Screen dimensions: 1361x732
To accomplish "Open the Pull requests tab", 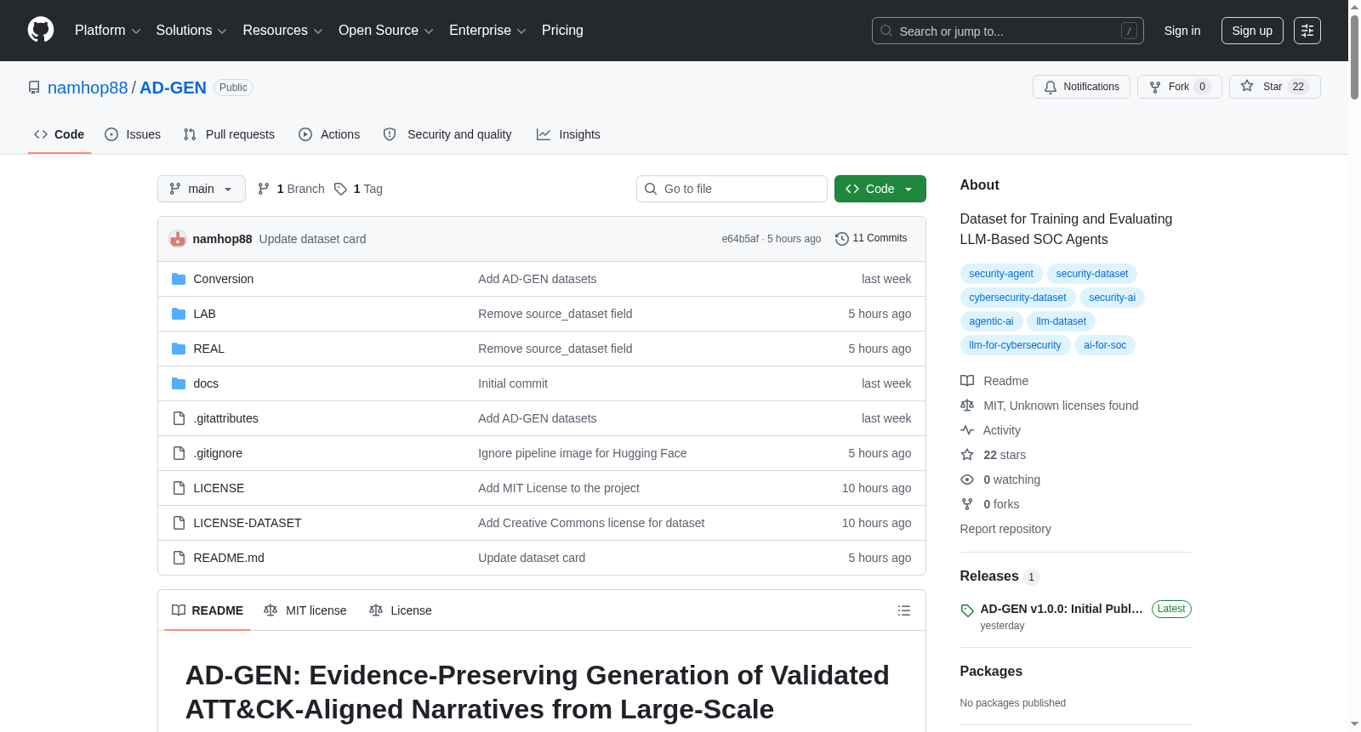I will [229, 134].
